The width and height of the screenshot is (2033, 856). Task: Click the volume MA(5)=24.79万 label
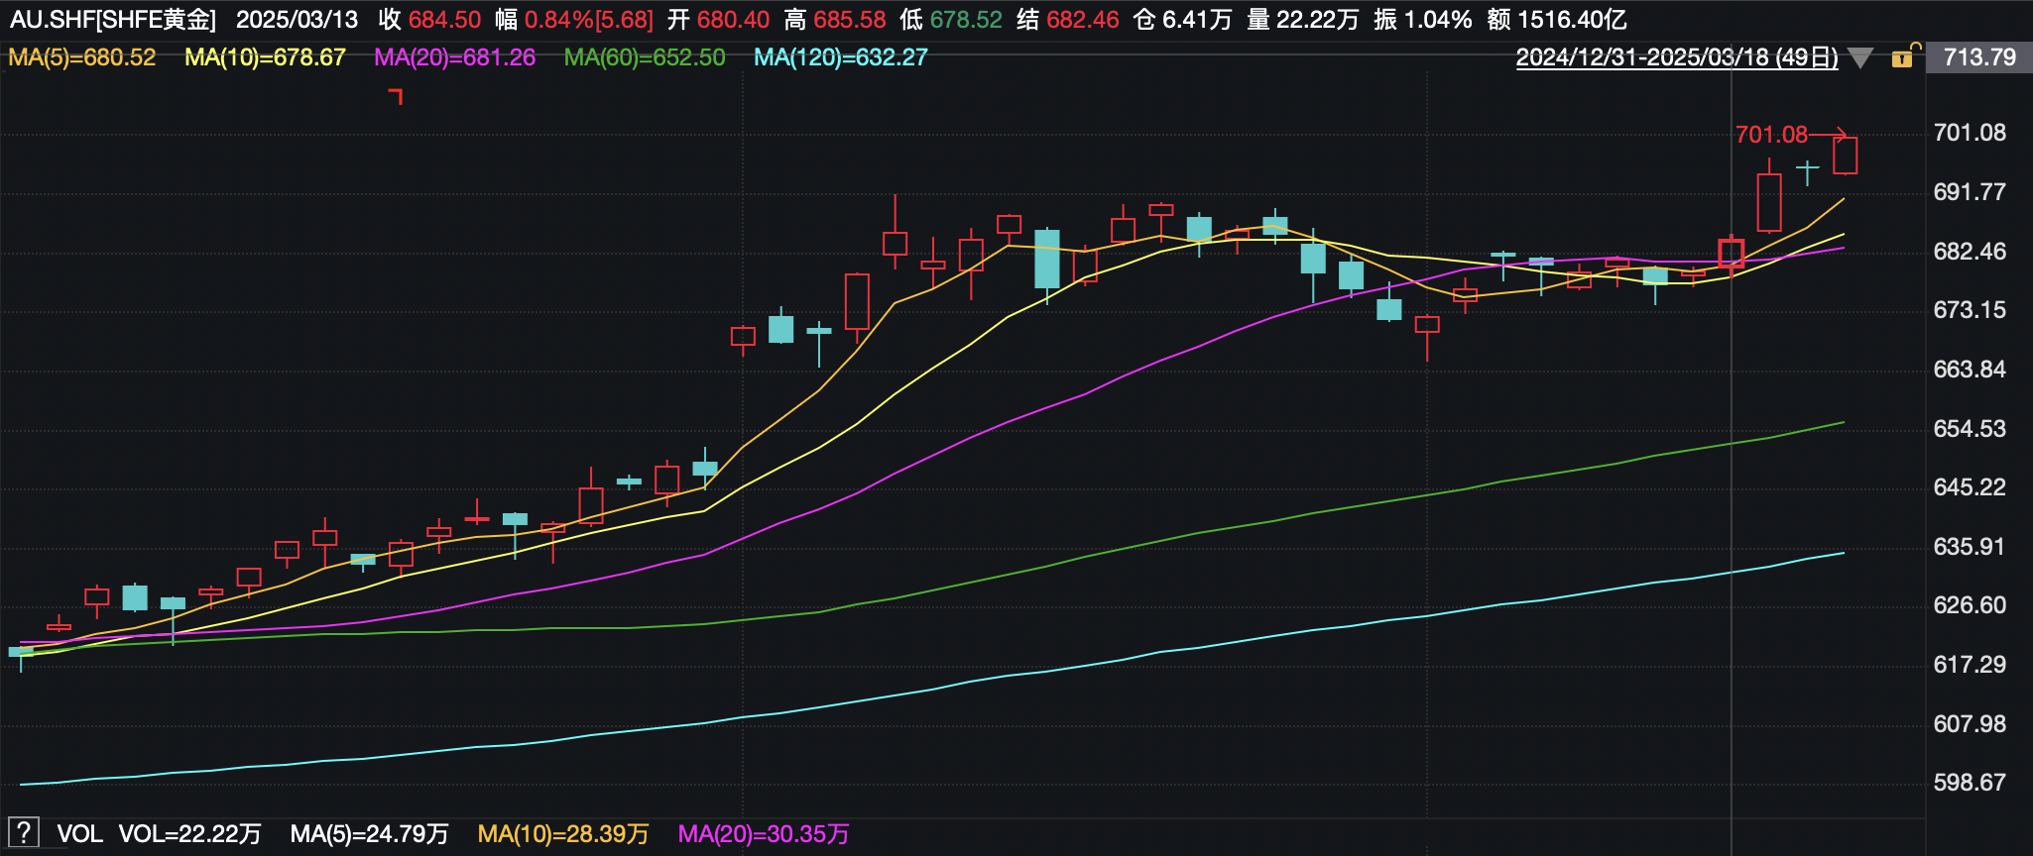click(x=369, y=833)
